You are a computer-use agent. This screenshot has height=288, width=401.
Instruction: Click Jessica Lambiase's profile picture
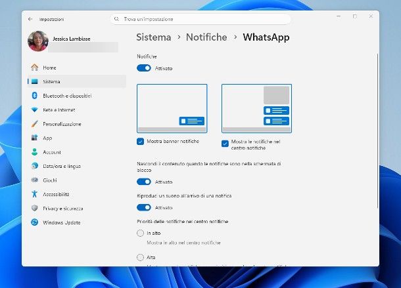point(38,41)
